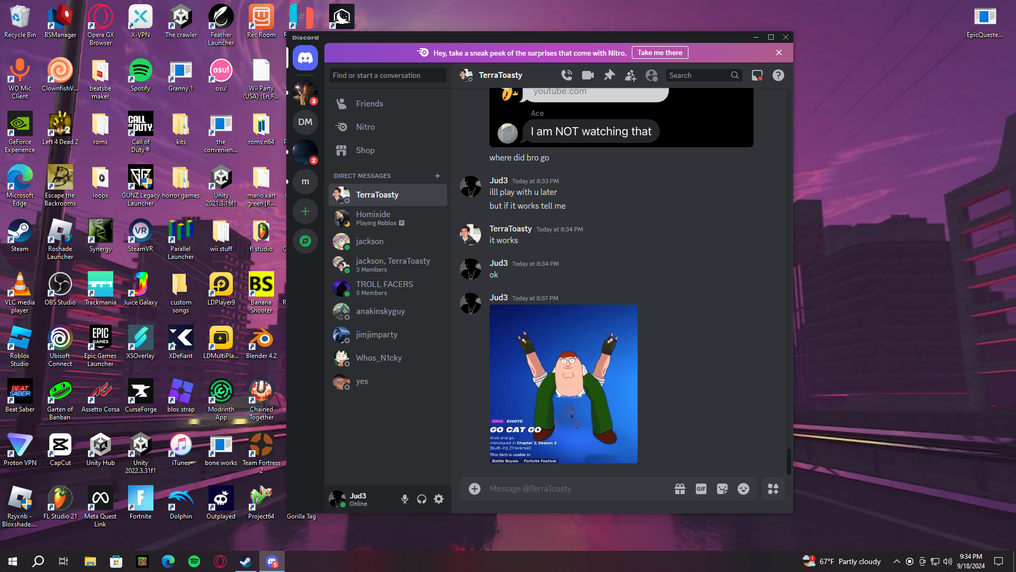1016x572 pixels.
Task: Open the Nitro tab
Action: (x=365, y=127)
